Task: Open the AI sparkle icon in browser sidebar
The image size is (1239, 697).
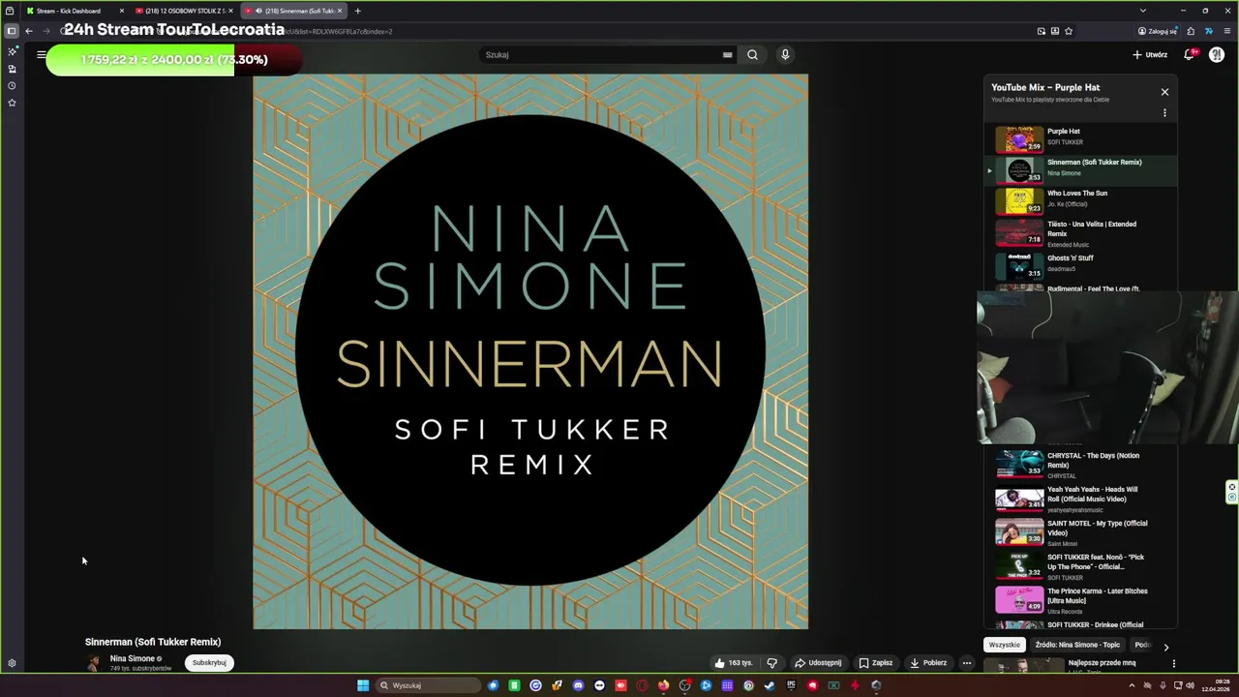Action: point(12,51)
